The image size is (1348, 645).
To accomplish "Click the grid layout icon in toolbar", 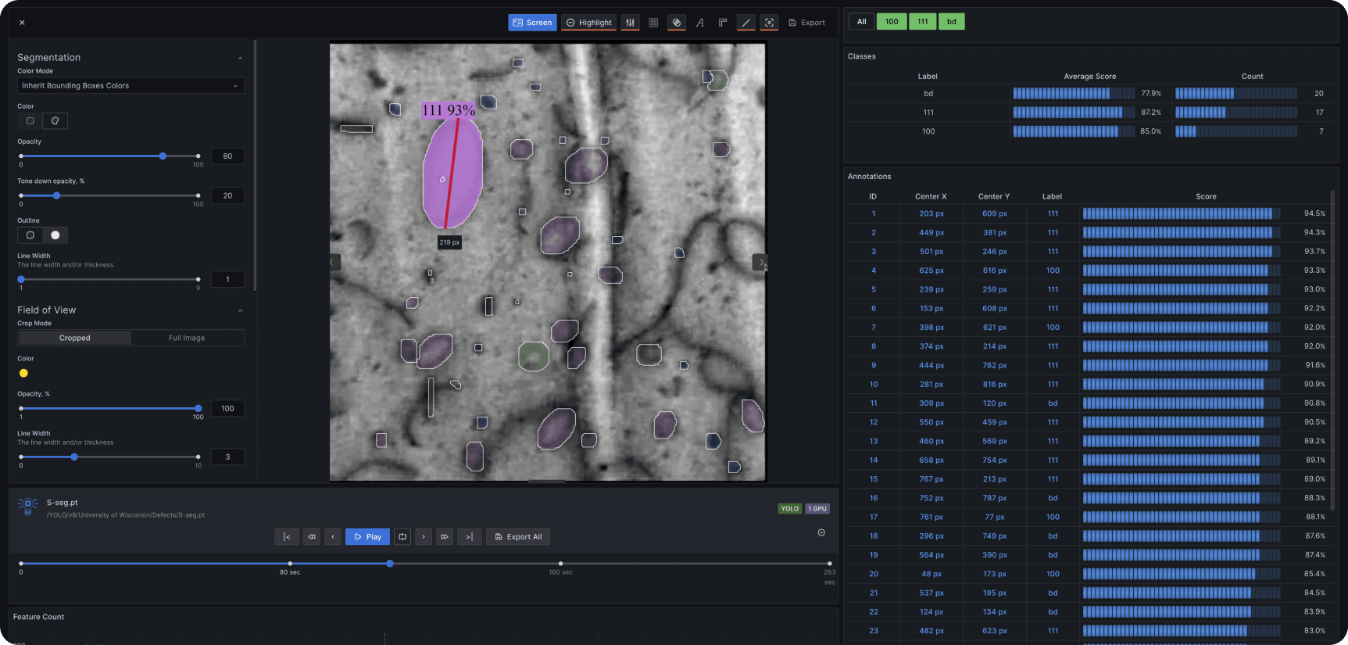I will coord(653,23).
